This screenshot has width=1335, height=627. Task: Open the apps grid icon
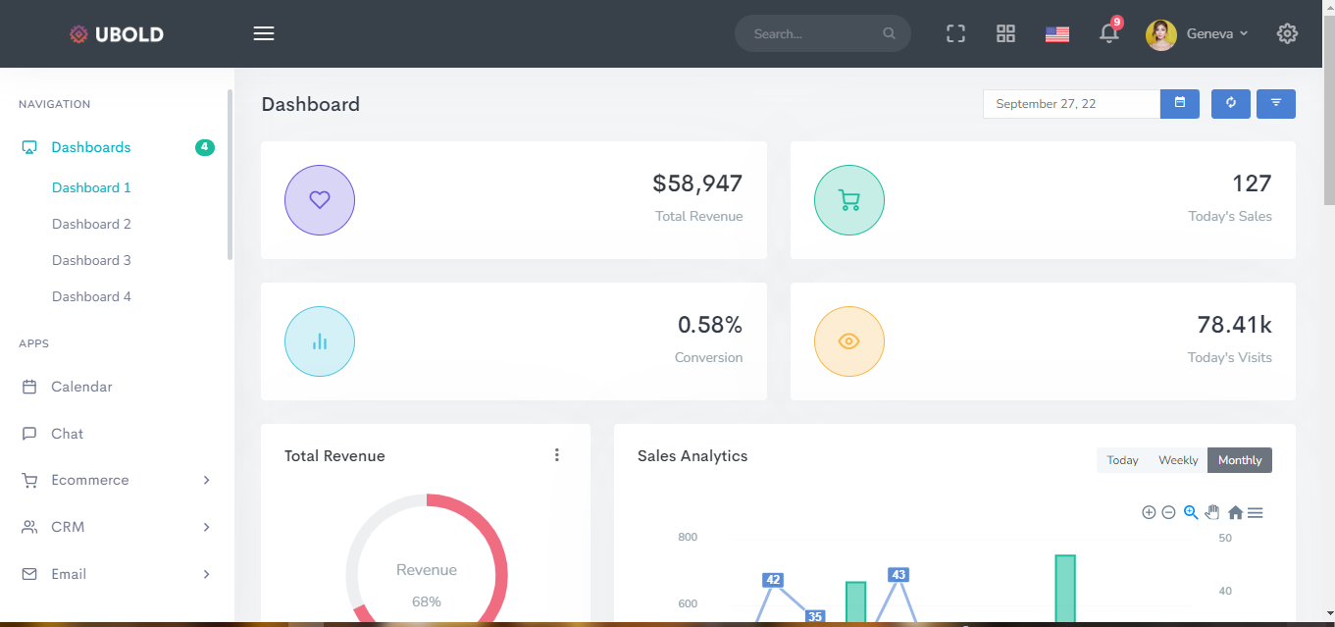point(1005,33)
